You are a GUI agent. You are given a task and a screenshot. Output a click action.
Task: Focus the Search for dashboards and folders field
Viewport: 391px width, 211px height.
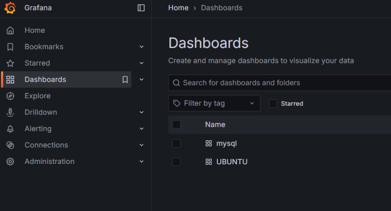[x=280, y=83]
